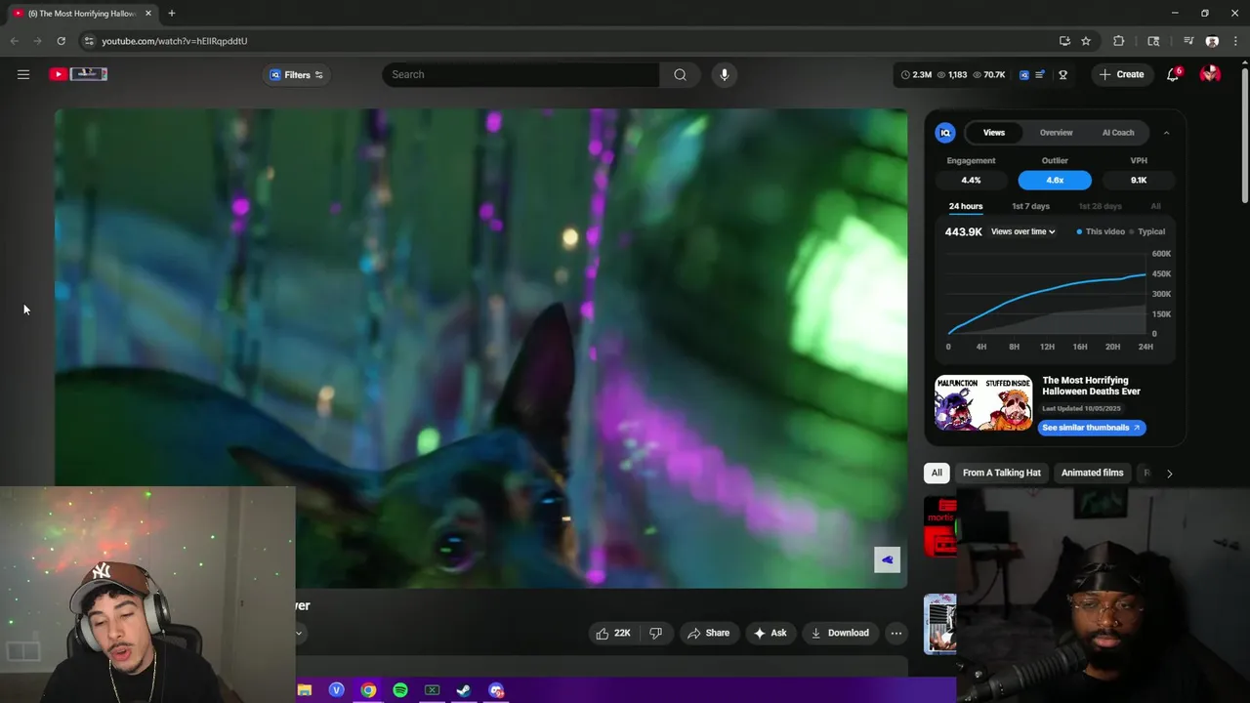
Task: Select the Animated films chip
Action: (x=1092, y=473)
